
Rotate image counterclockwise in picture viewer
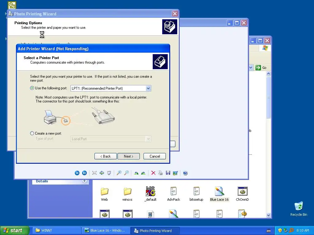[144, 173]
